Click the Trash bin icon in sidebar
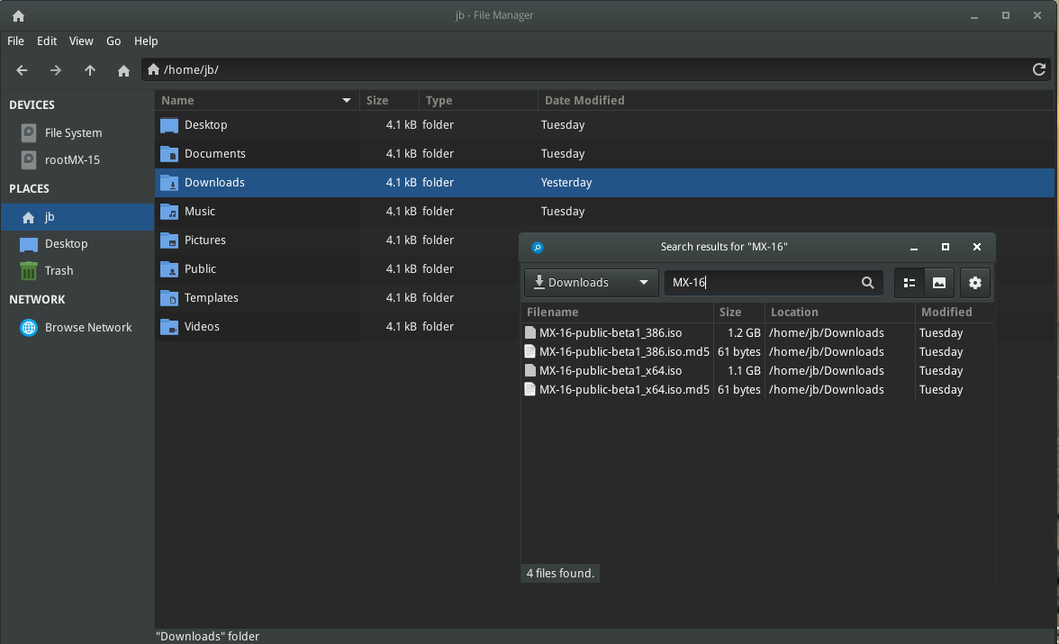This screenshot has height=644, width=1059. point(29,270)
